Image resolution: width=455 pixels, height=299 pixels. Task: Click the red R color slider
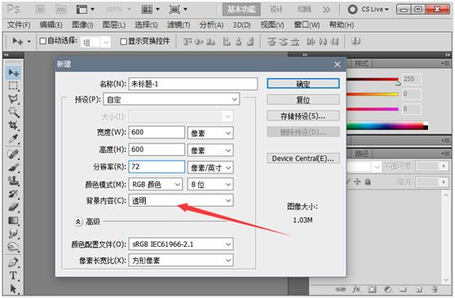point(373,80)
